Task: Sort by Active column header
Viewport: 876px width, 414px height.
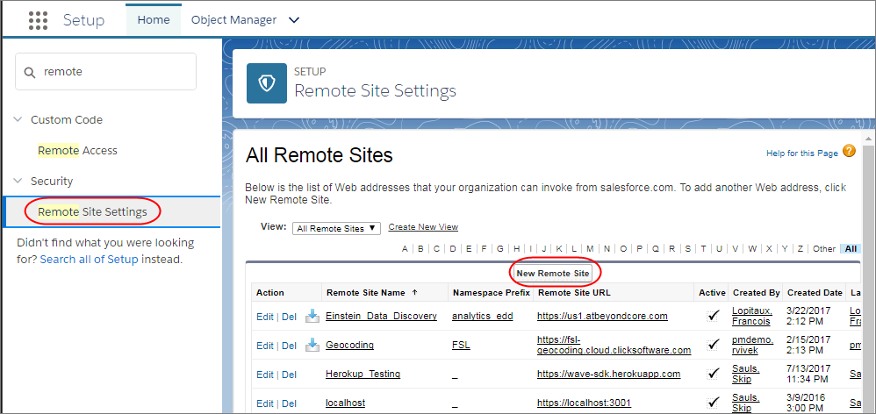Action: (x=713, y=292)
